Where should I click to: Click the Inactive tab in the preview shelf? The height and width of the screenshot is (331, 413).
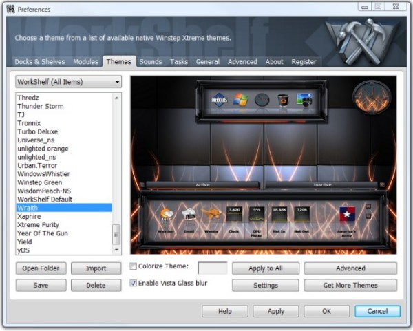322,185
